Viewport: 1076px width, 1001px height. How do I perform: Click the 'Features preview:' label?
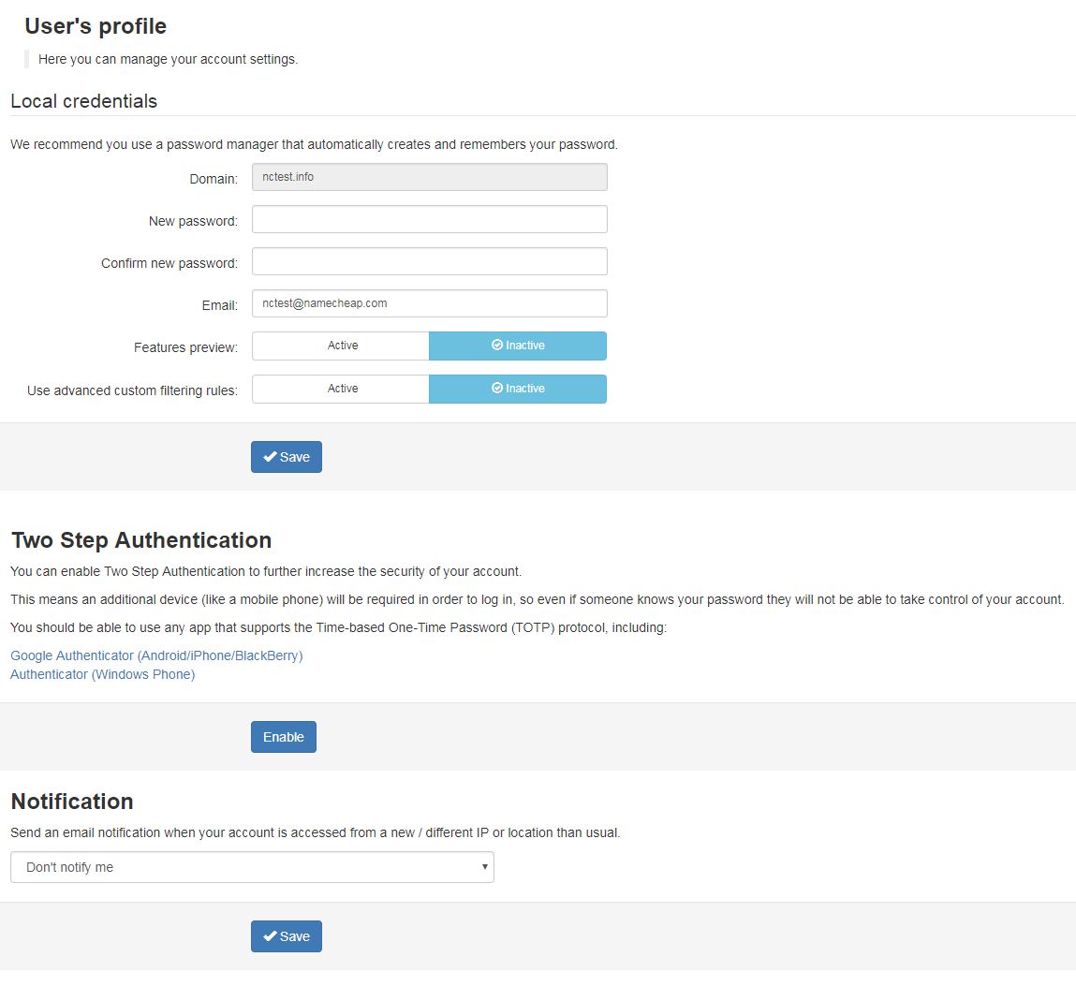pyautogui.click(x=185, y=347)
